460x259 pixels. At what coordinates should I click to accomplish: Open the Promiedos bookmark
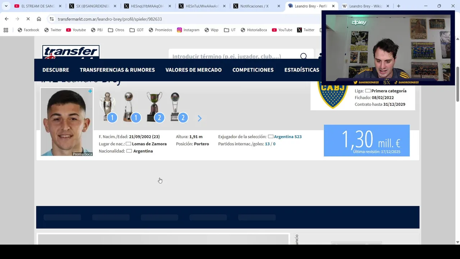(160, 30)
